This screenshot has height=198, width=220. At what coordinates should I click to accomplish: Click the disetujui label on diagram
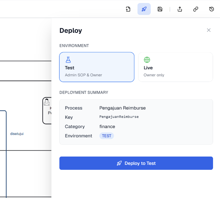coord(17,134)
